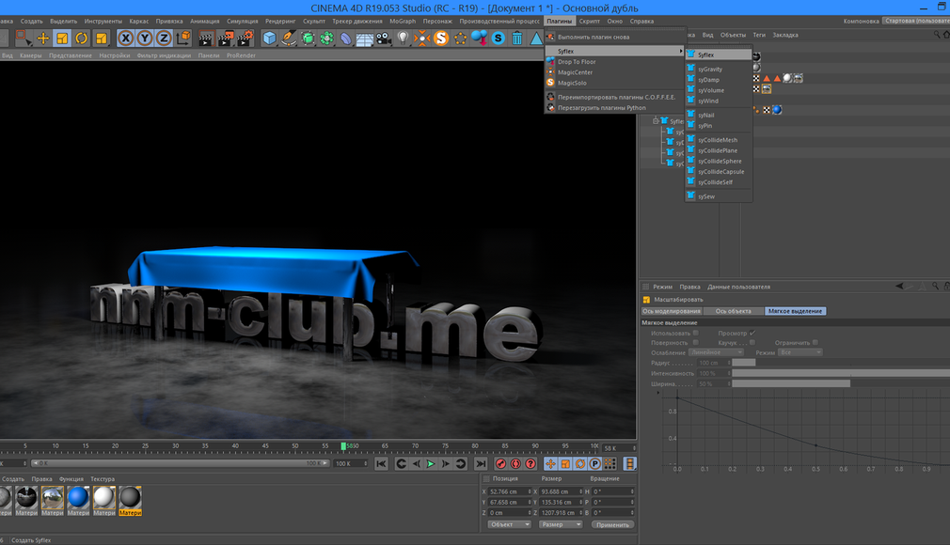
Task: Click Применить button
Action: 612,524
